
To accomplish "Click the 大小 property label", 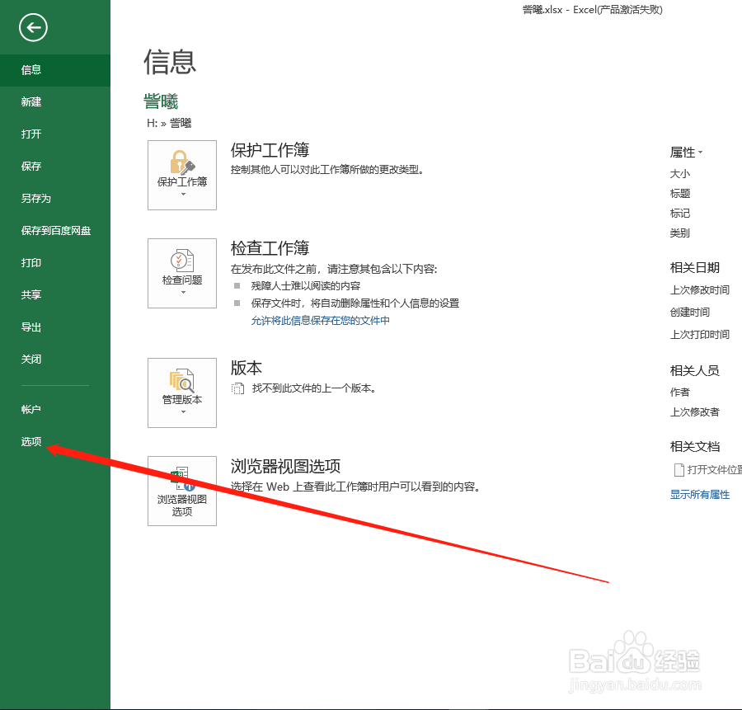I will (x=680, y=174).
